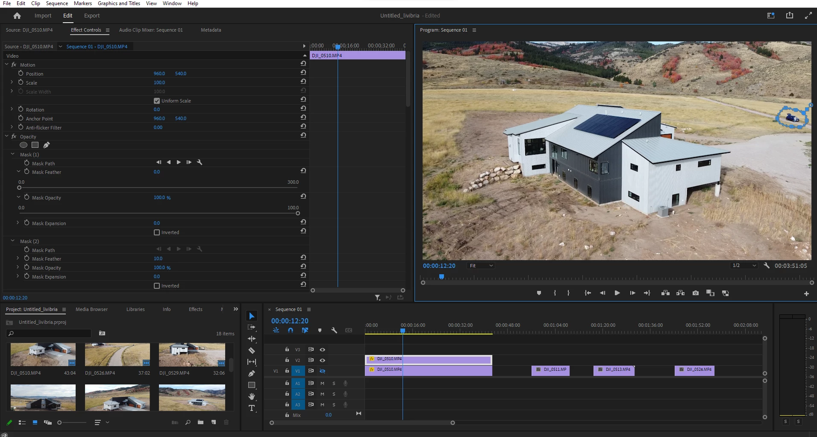Play the Program monitor video

coord(617,293)
